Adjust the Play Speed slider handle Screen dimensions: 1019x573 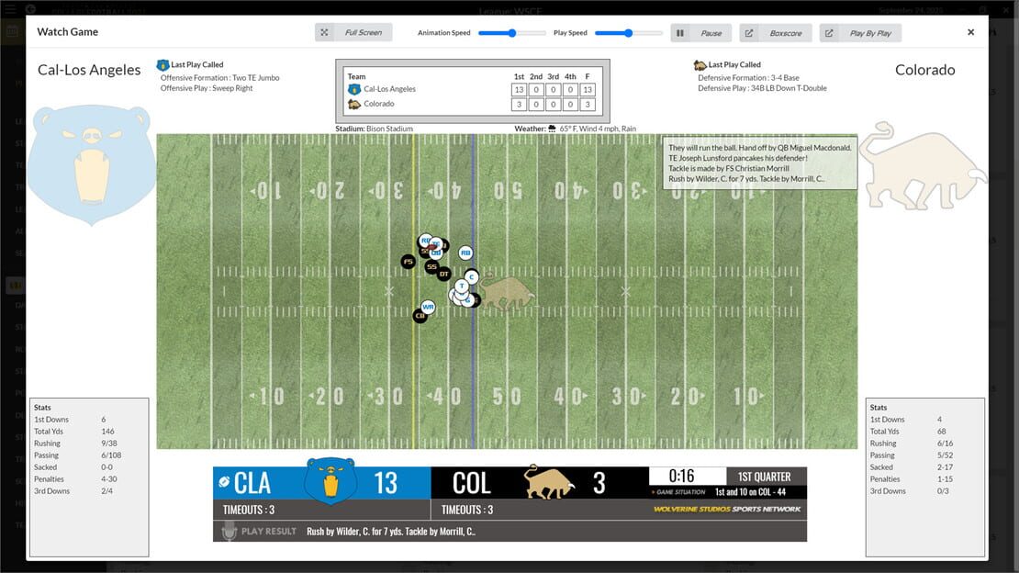(x=629, y=32)
